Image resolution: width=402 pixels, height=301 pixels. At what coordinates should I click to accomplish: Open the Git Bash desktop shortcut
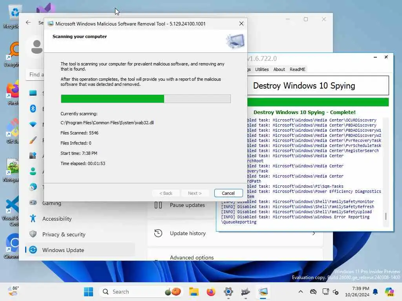(x=12, y=131)
